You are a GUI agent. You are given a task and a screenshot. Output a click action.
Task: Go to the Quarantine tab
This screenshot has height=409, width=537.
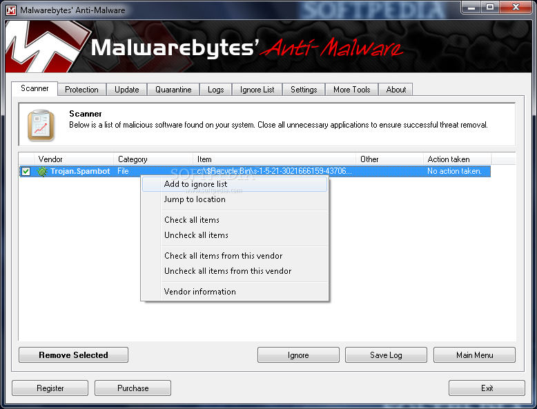173,90
